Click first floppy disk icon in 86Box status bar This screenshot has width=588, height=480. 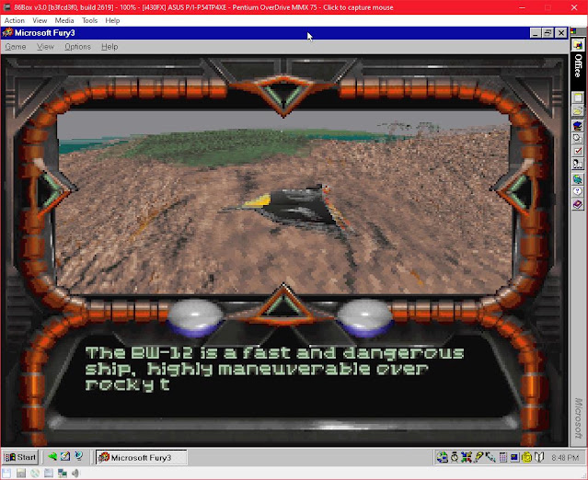pos(6,473)
